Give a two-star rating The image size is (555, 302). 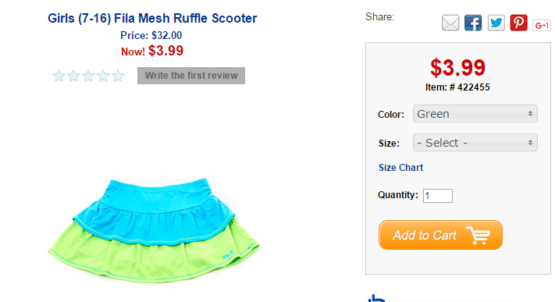point(73,76)
